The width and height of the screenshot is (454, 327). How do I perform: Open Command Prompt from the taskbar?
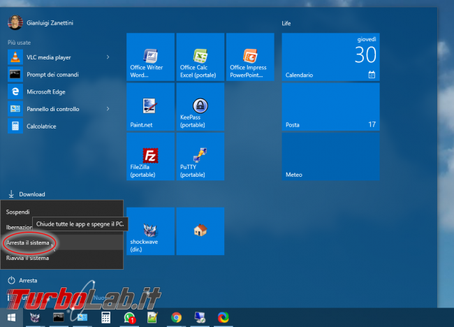point(59,317)
